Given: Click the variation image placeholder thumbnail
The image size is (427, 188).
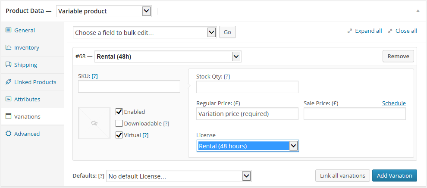Looking at the screenshot, I should coord(94,123).
